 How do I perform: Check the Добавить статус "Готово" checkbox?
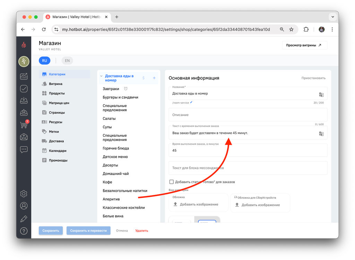point(172,182)
